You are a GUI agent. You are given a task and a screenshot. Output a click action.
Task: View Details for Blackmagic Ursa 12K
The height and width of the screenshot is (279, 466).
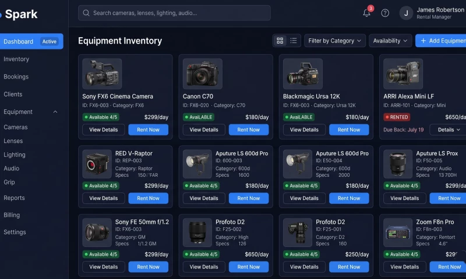pos(304,130)
